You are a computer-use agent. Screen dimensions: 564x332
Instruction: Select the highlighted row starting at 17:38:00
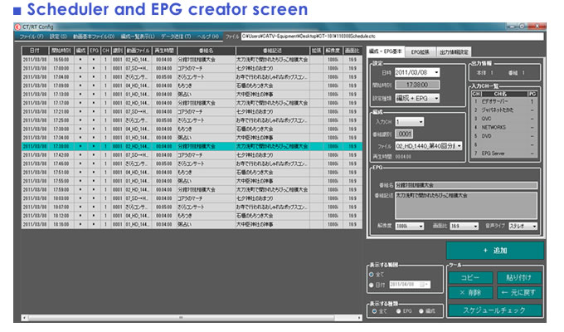192,146
